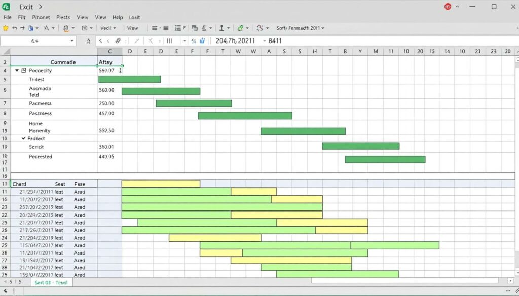Click the stacked layers icon in the toolbar
This screenshot has width=519, height=296.
coord(195,28)
